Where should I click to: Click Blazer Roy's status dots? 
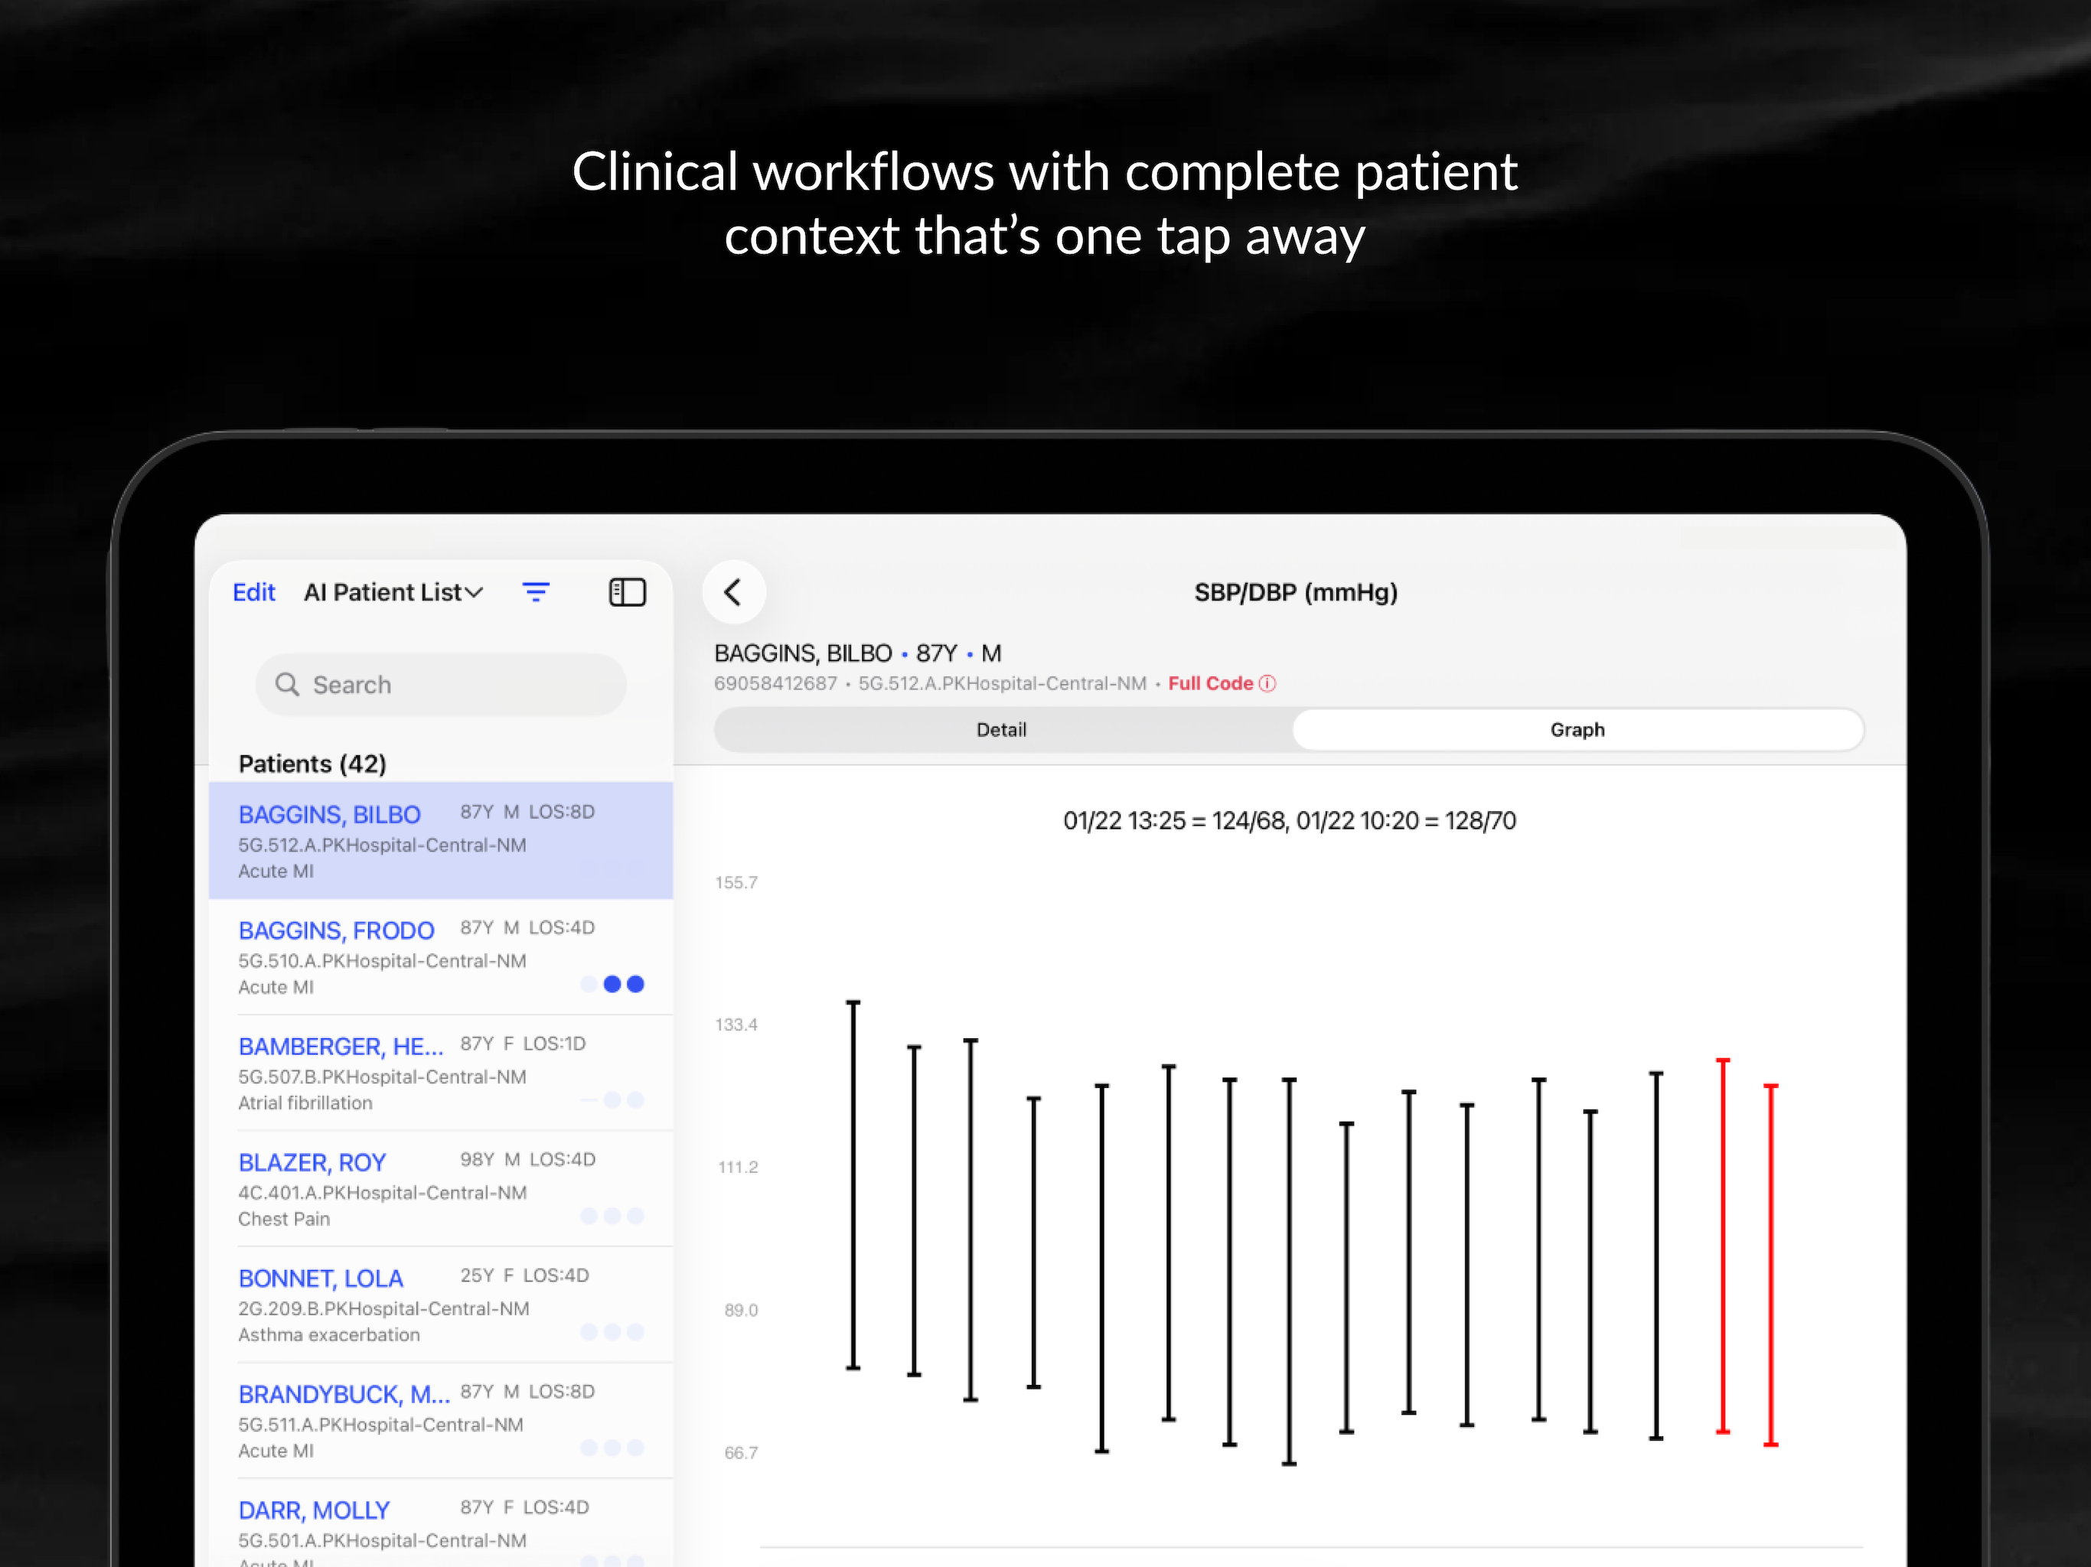612,1217
